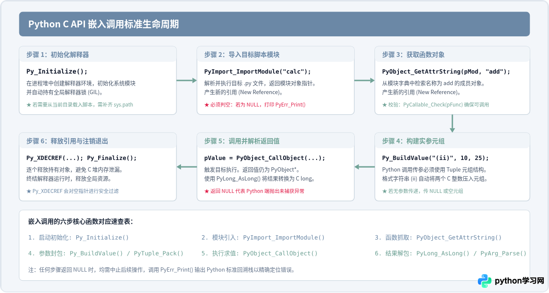Click the code "PyObject_GetAttrString(pMod, "add");"
This screenshot has width=549, height=293.
tap(446, 71)
